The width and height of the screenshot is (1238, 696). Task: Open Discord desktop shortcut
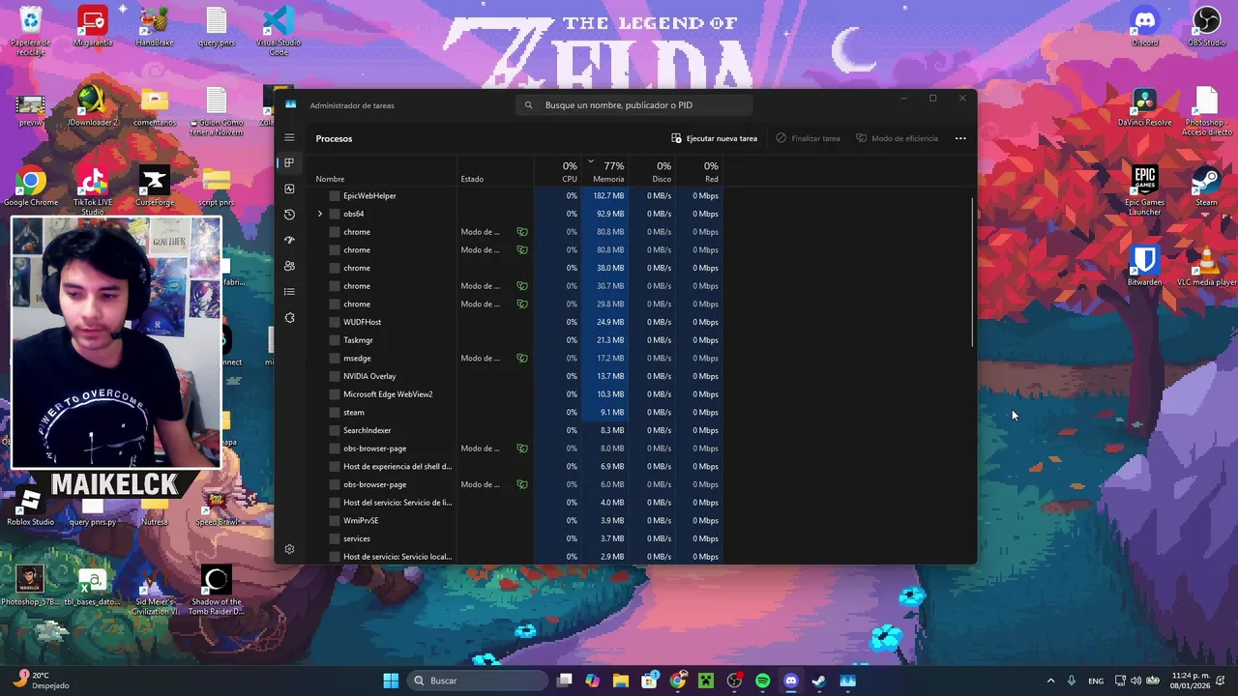pyautogui.click(x=1145, y=26)
